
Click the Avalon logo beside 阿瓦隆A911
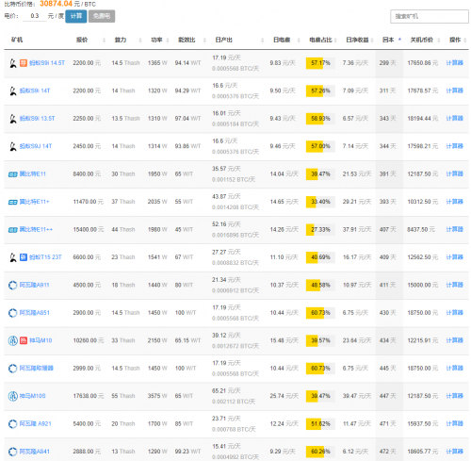pos(12,285)
